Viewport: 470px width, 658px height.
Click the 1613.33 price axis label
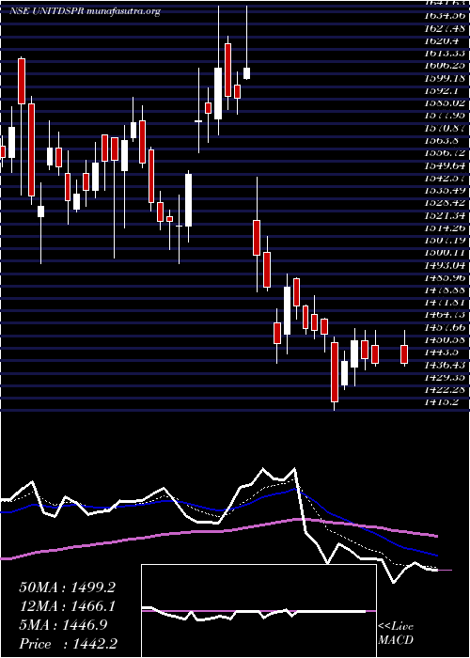[x=446, y=54]
